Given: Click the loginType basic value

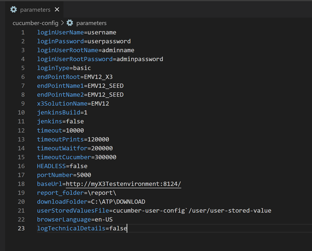Looking at the screenshot, I should click(82, 68).
